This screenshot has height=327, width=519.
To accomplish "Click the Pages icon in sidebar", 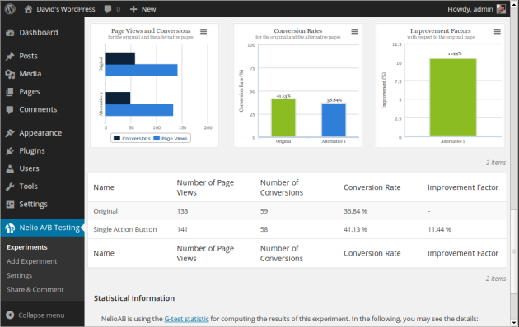I will point(10,92).
